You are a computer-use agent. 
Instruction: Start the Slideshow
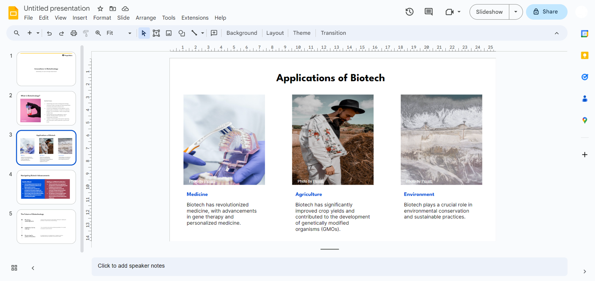click(x=489, y=12)
